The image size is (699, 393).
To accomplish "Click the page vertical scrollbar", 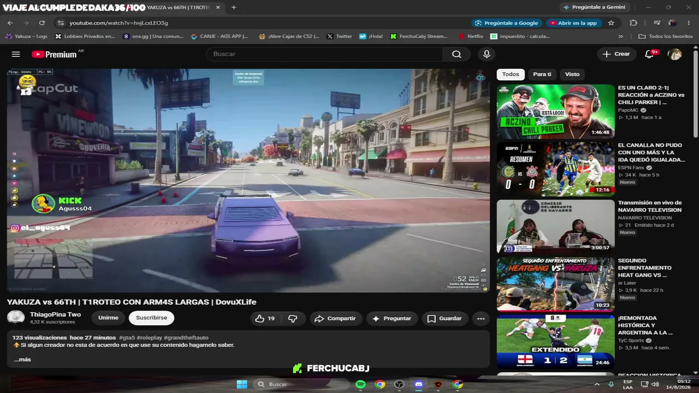I will pyautogui.click(x=695, y=93).
